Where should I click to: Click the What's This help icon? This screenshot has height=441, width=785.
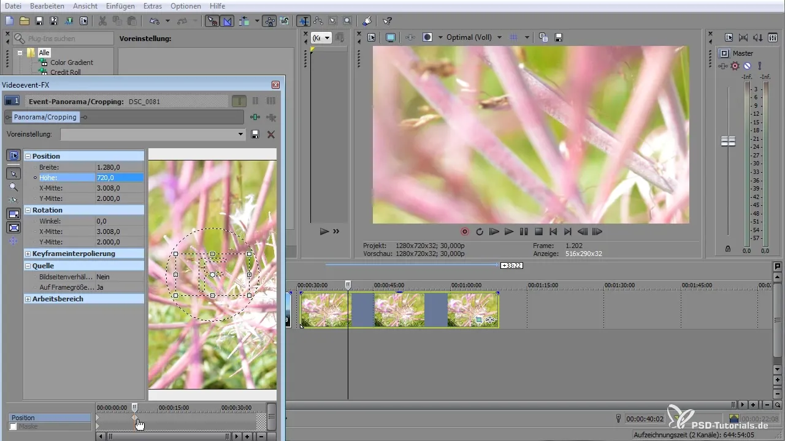pyautogui.click(x=387, y=21)
